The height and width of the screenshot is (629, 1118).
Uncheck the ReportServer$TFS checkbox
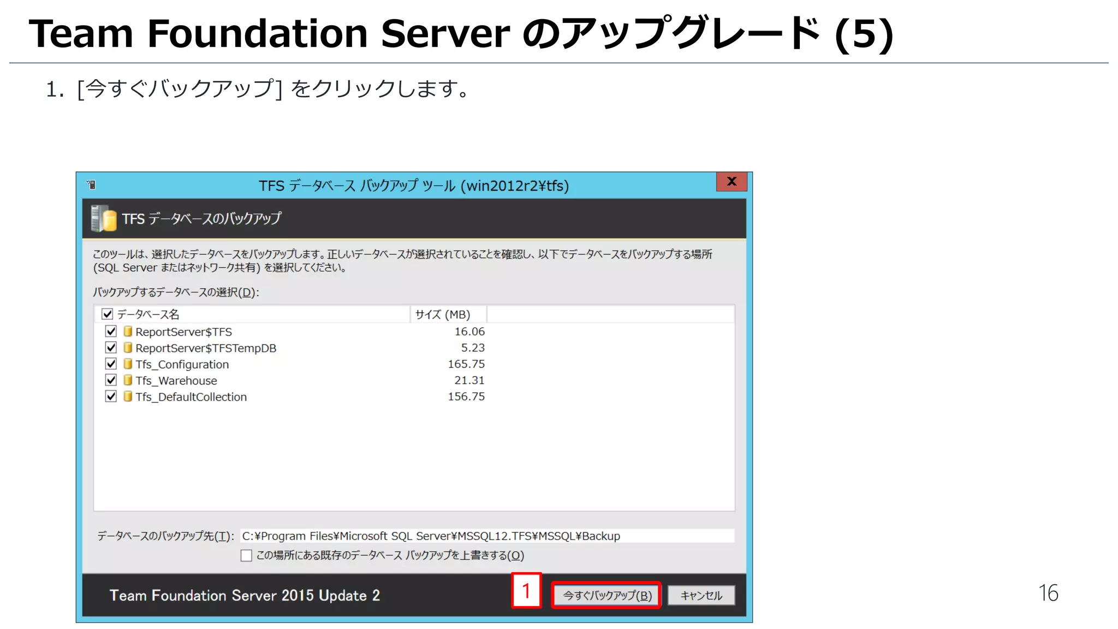111,331
